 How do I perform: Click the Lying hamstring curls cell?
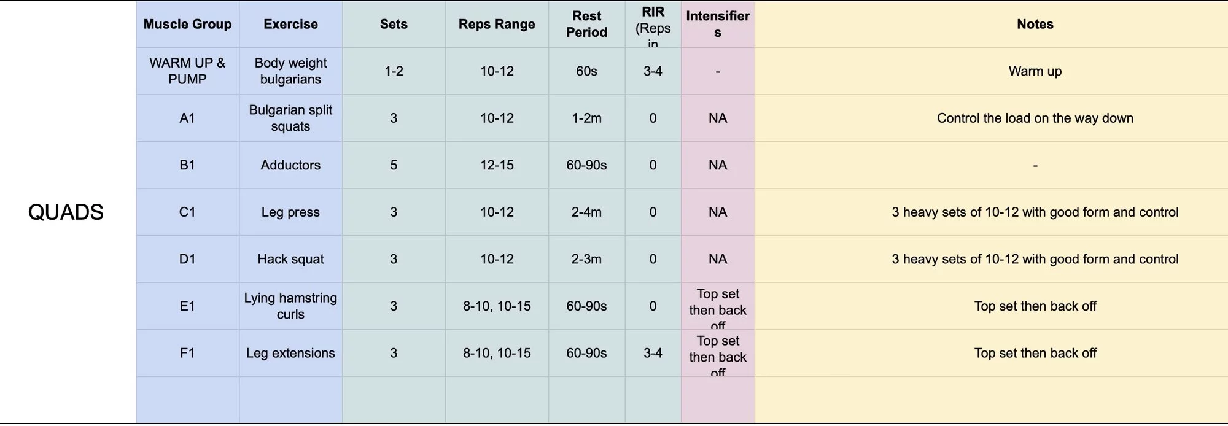(290, 306)
